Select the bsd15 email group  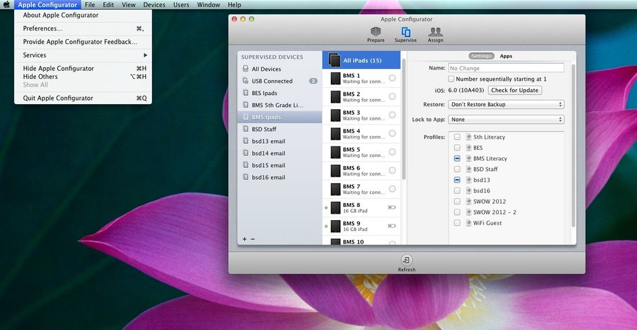coord(279,165)
